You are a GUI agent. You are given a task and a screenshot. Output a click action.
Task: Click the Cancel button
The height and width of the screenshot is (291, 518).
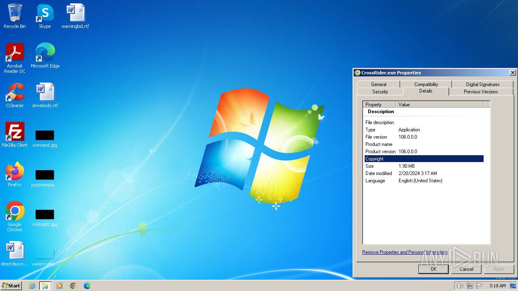tap(466, 269)
